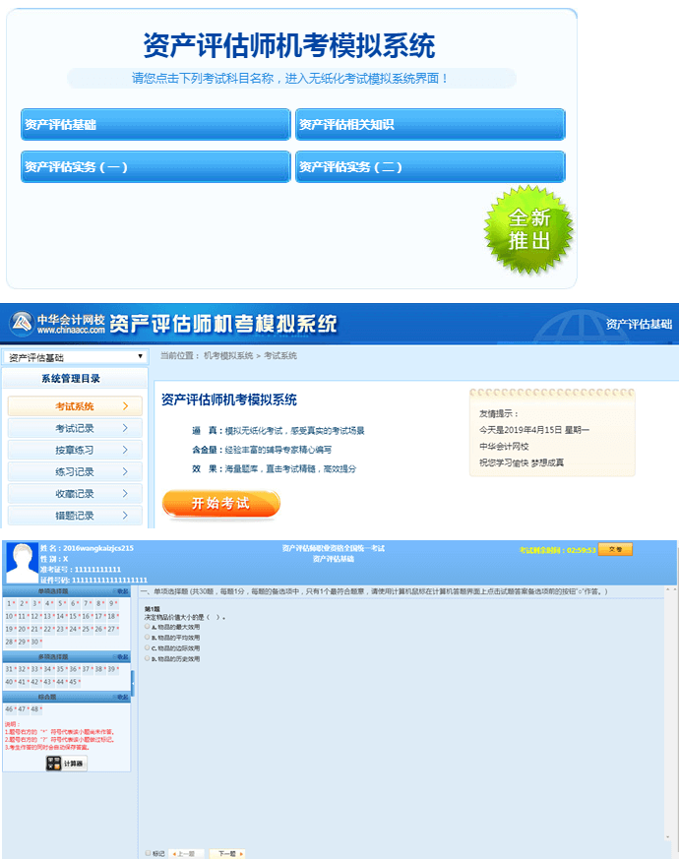Viewport: 679px width, 860px height.
Task: Click the arrow chevron beside 考试系统
Action: pyautogui.click(x=126, y=405)
